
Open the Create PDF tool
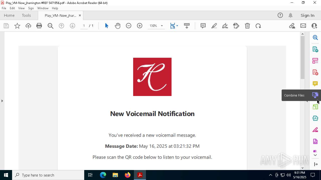pos(315,72)
